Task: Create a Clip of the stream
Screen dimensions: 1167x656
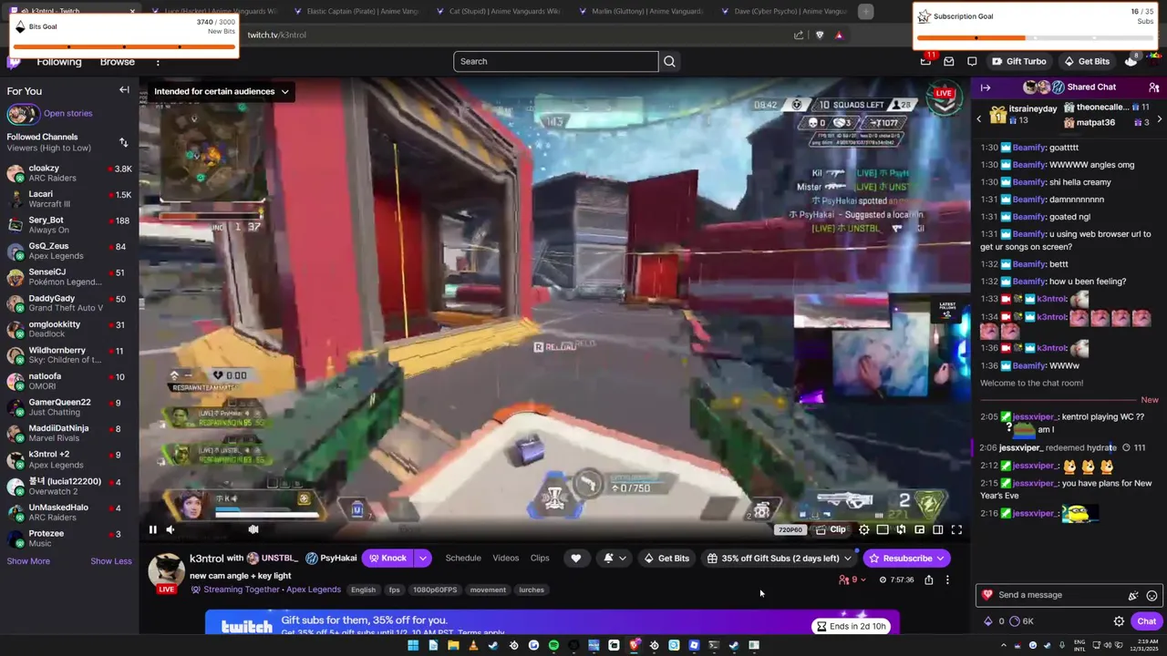Action: 831,529
